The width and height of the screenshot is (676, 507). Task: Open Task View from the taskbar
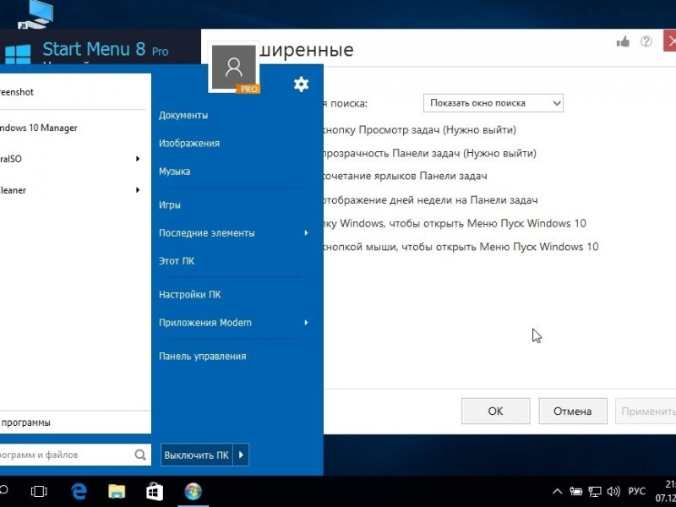click(x=39, y=491)
